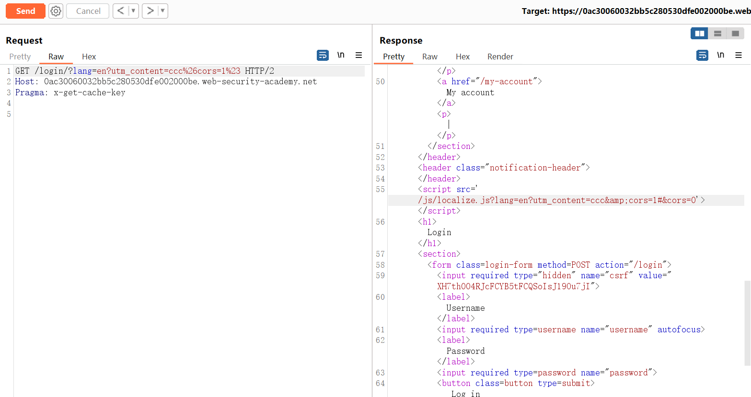Screen dimensions: 751x397
Task: Toggle word wrap in Response panel
Action: click(x=702, y=56)
